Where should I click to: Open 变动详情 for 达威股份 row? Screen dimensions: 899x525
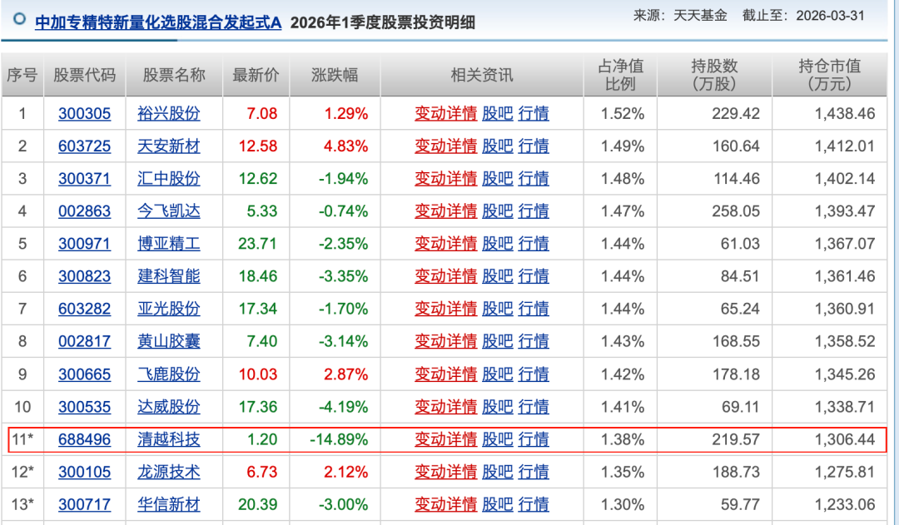(x=445, y=407)
